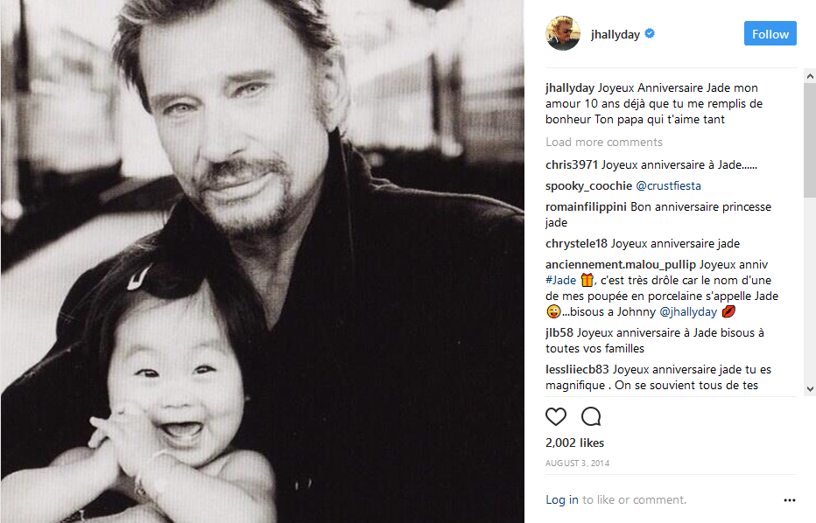
Task: Open jlb58's profile
Action: (559, 332)
